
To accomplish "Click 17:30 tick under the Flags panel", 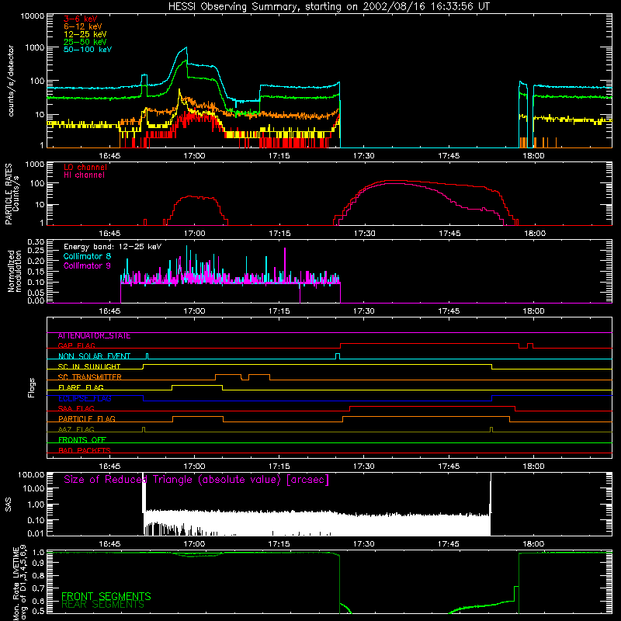I will tap(363, 467).
